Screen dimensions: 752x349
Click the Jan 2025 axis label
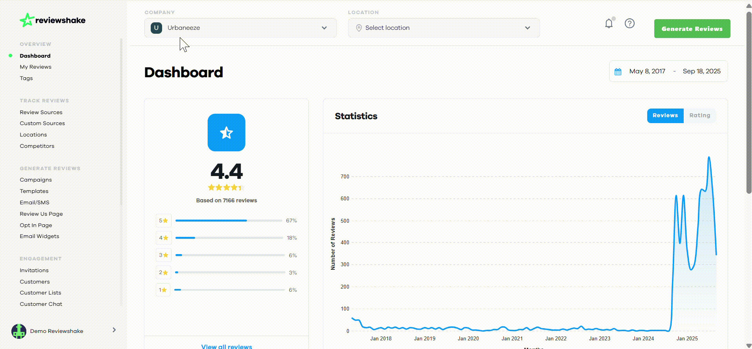[687, 338]
